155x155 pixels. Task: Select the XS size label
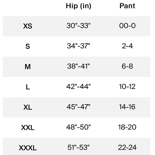[28, 26]
